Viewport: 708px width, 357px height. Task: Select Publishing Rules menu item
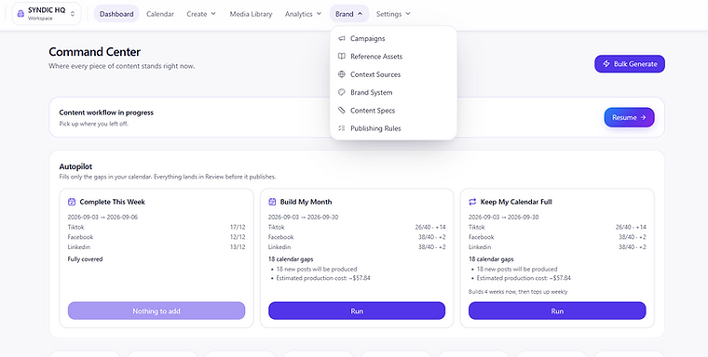coord(393,128)
